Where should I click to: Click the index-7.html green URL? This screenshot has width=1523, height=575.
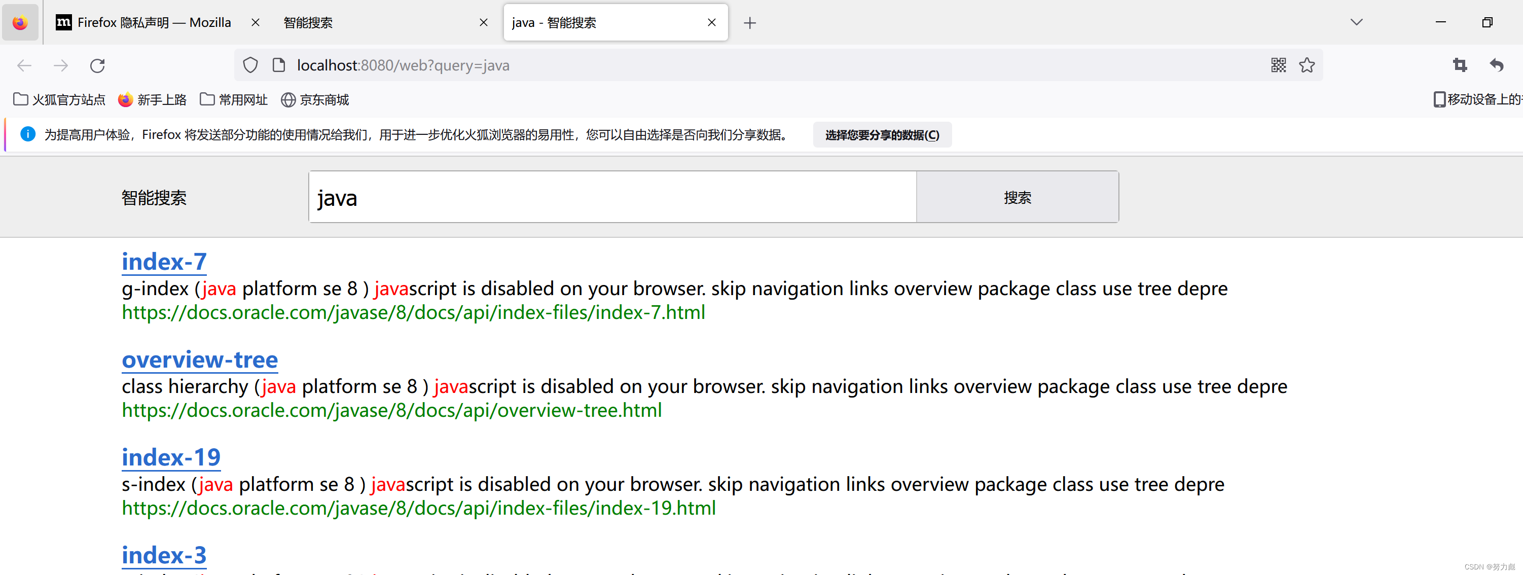point(413,312)
